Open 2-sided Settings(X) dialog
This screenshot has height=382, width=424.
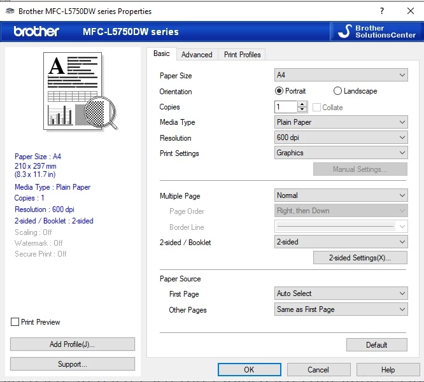(360, 258)
